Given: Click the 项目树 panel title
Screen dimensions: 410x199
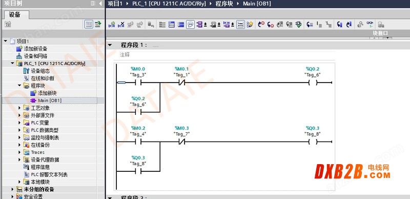Looking at the screenshot, I should click(x=13, y=4).
